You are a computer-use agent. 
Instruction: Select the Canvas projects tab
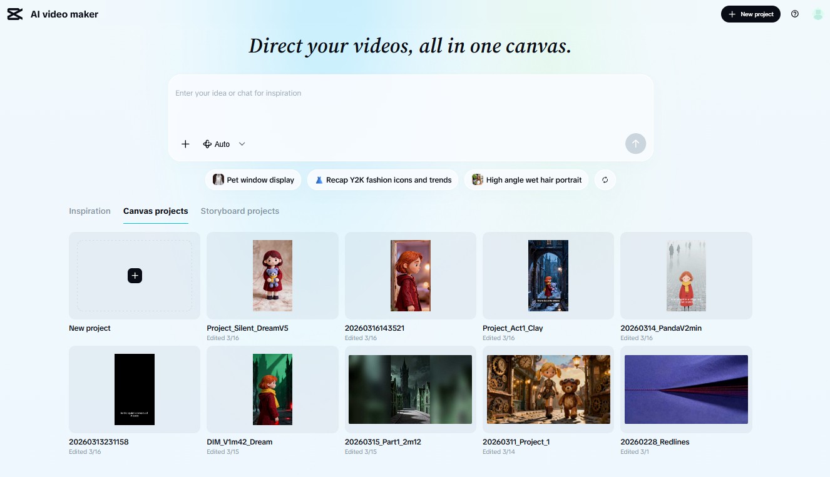click(155, 211)
